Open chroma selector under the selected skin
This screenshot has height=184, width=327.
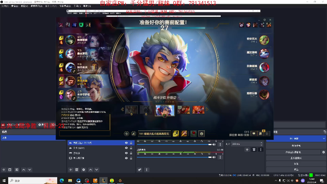coord(165,116)
